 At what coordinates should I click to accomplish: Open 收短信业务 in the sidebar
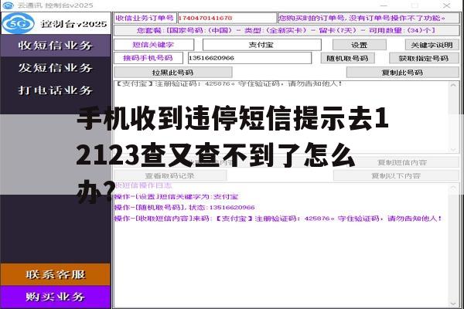[x=56, y=46]
